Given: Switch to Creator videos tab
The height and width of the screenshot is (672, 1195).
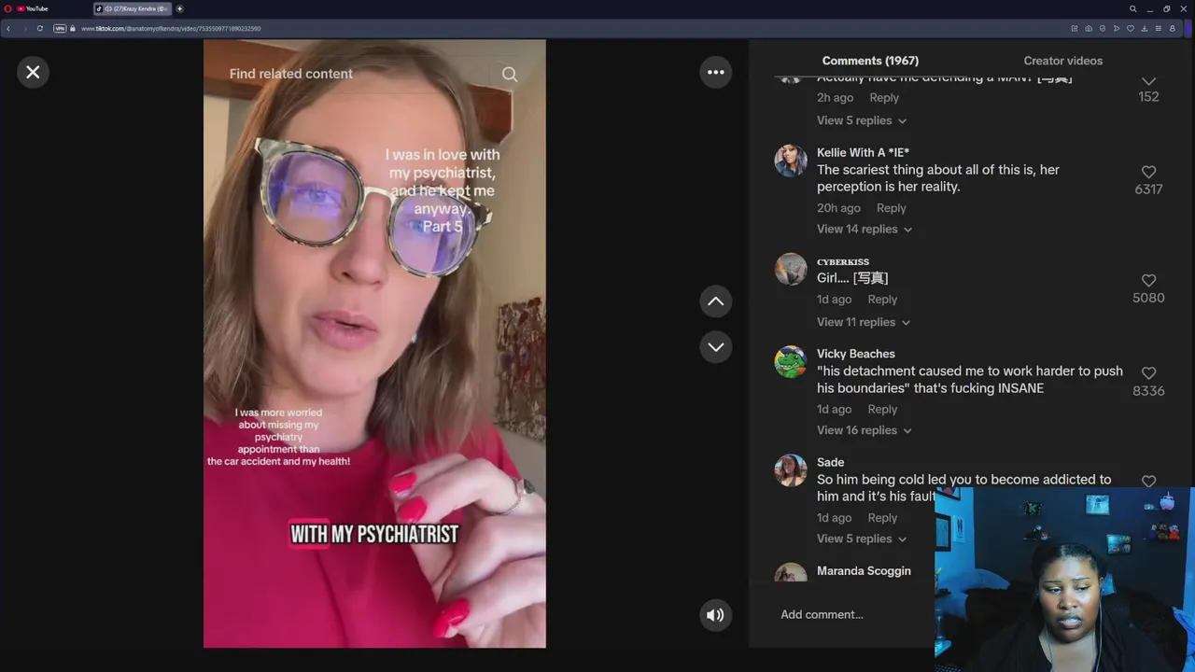Looking at the screenshot, I should [x=1062, y=61].
